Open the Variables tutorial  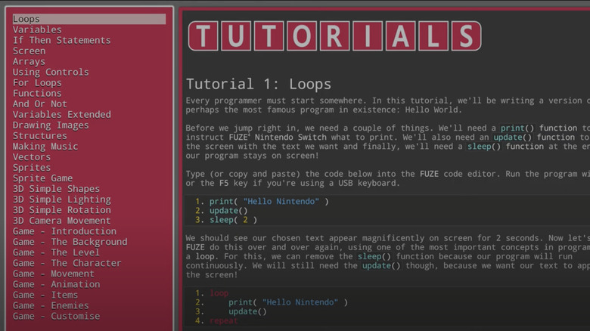point(37,29)
